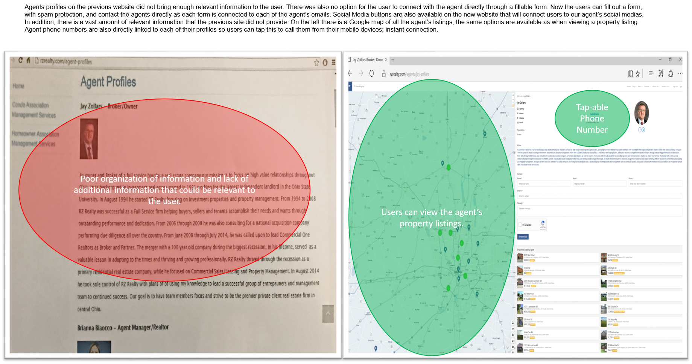This screenshot has height=364, width=692.
Task: Click the 'Enter your phone number' field
Action: click(655, 184)
